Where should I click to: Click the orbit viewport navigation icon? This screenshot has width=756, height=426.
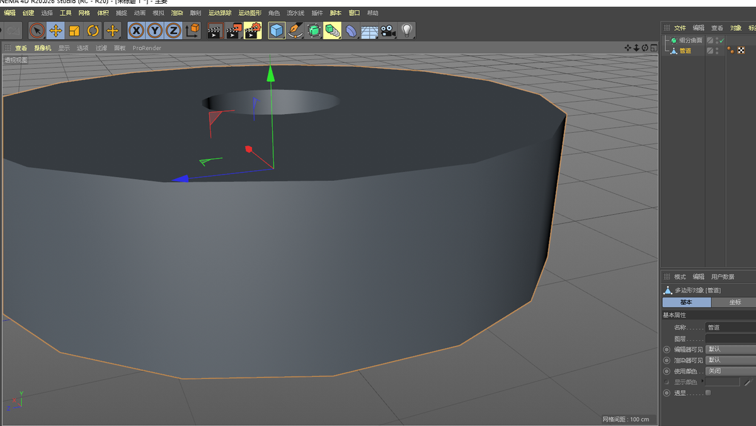pyautogui.click(x=644, y=48)
